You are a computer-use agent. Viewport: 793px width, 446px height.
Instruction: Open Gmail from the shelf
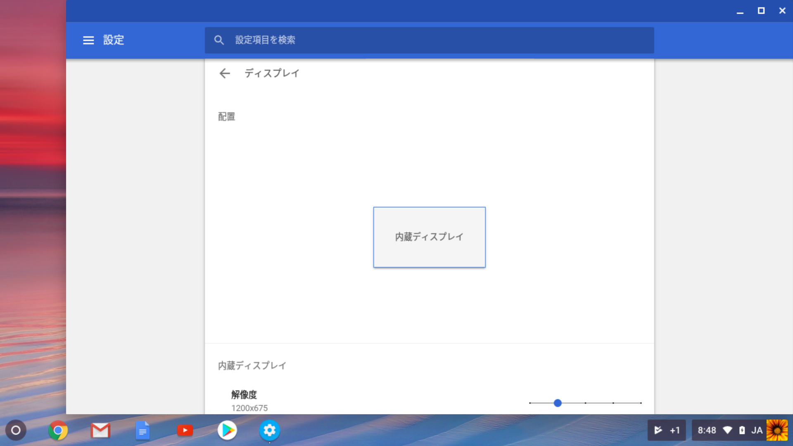pos(100,430)
